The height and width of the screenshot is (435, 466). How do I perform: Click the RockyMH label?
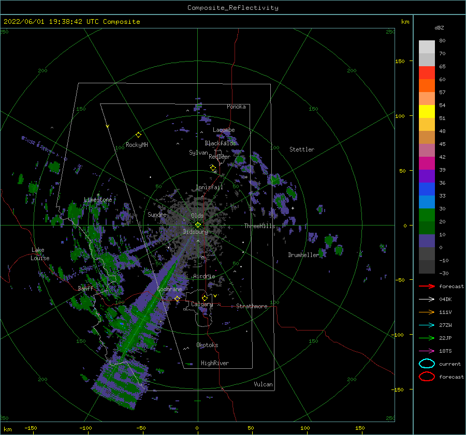click(x=137, y=145)
